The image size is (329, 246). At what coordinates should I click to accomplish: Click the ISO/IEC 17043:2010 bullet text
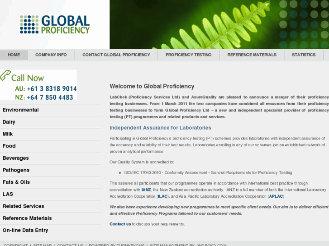[208, 173]
